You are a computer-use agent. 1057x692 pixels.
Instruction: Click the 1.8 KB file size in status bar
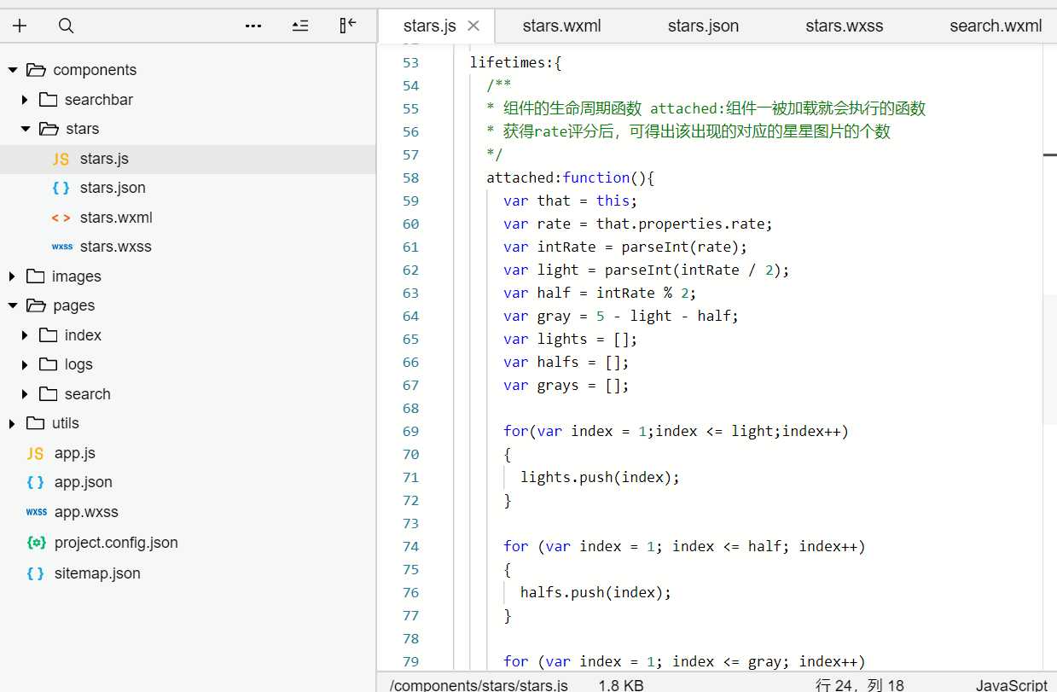pos(621,685)
